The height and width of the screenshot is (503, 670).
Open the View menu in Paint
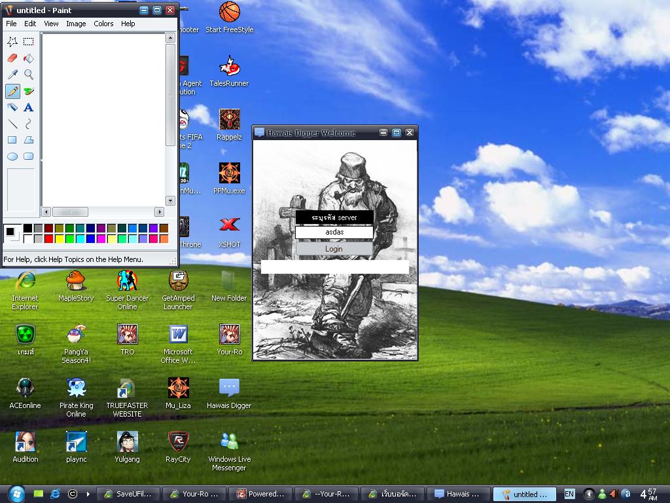tap(51, 24)
